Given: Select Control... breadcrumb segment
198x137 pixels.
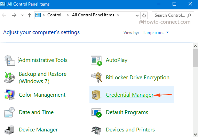Looking at the screenshot, I should click(56, 15).
